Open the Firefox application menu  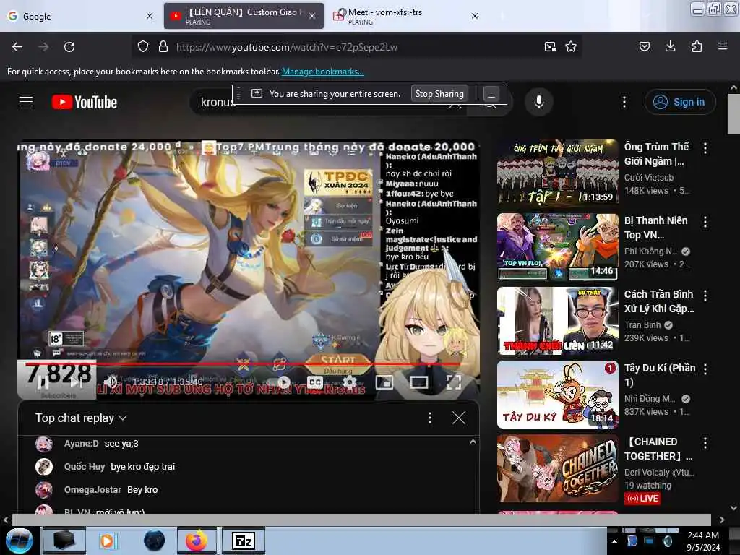(x=723, y=46)
